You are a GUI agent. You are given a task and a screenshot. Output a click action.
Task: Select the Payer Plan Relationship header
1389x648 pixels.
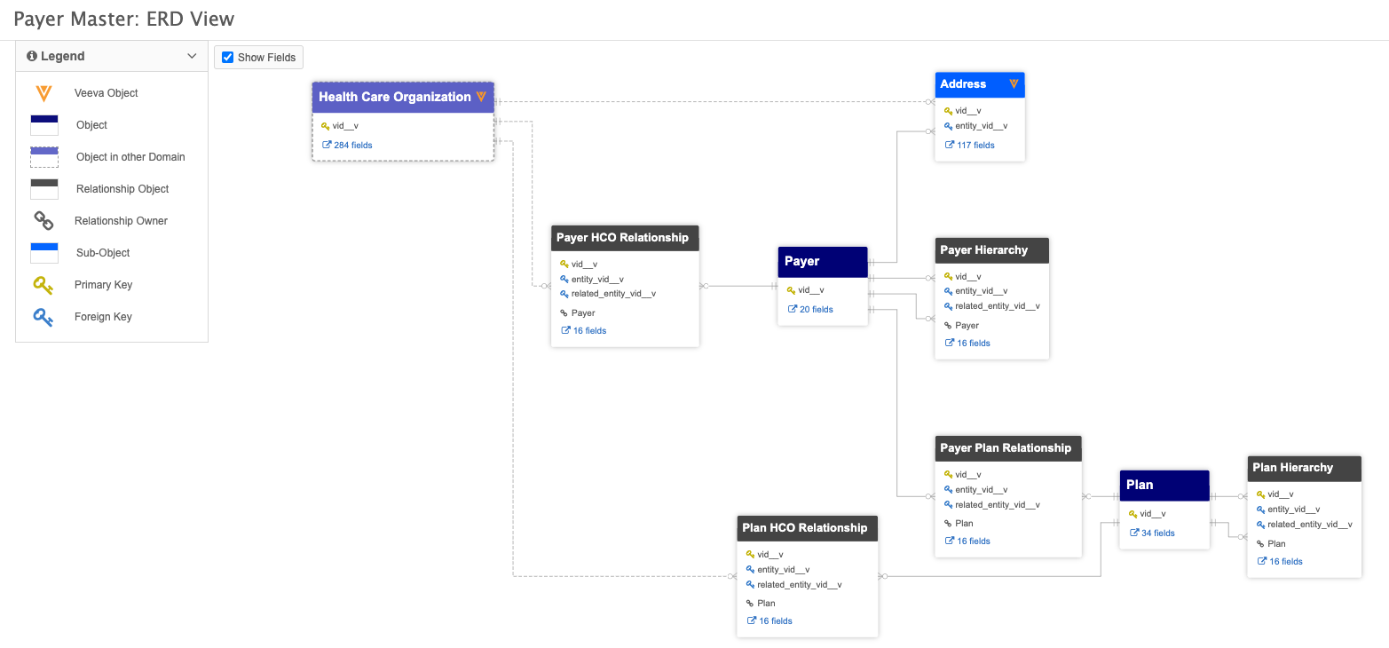pos(1007,448)
